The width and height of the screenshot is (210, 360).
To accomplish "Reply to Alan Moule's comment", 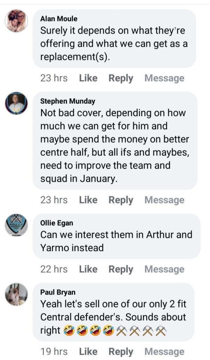I will 121,78.
